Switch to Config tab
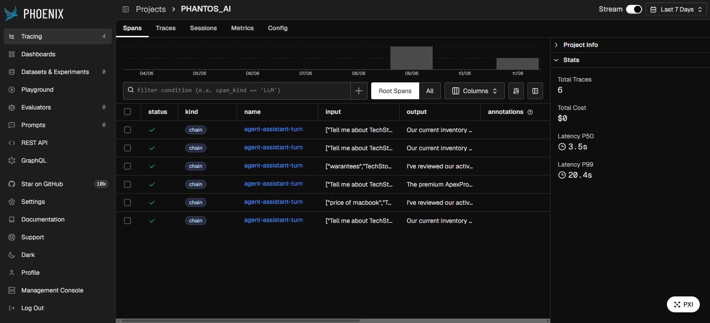 [278, 28]
